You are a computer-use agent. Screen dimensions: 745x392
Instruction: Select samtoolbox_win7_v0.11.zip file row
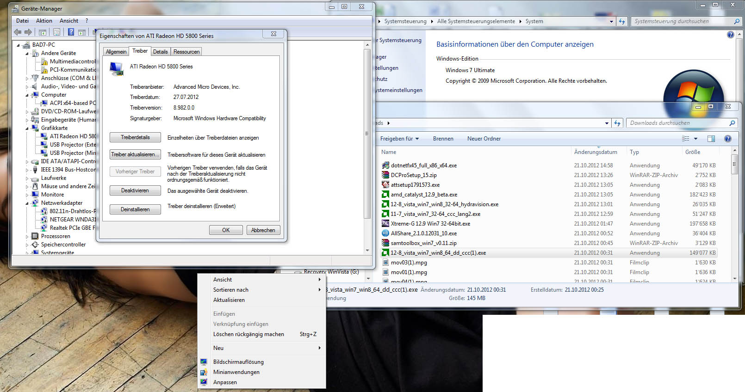pos(548,243)
